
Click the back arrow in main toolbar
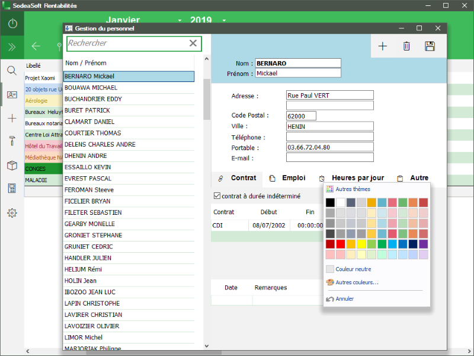coord(36,46)
